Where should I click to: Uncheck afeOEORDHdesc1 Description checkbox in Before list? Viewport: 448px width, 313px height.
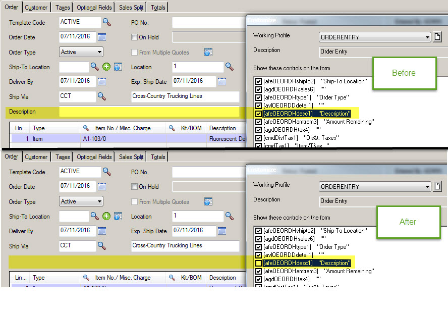(258, 114)
